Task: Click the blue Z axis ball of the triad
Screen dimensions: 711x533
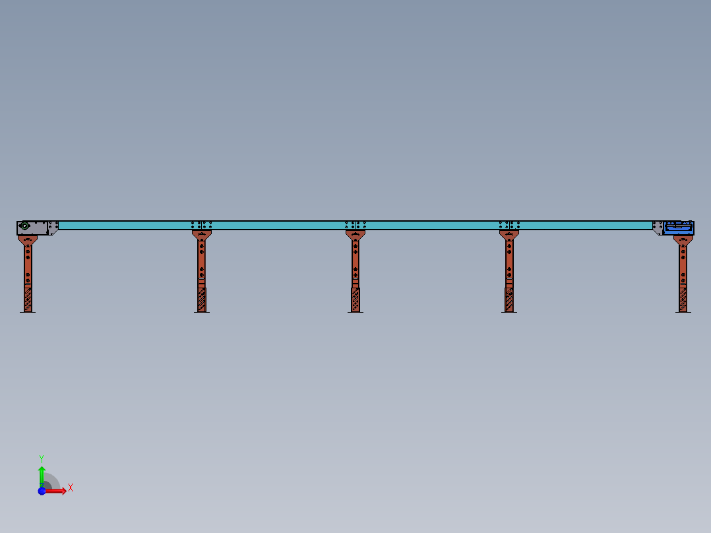Action: point(42,491)
